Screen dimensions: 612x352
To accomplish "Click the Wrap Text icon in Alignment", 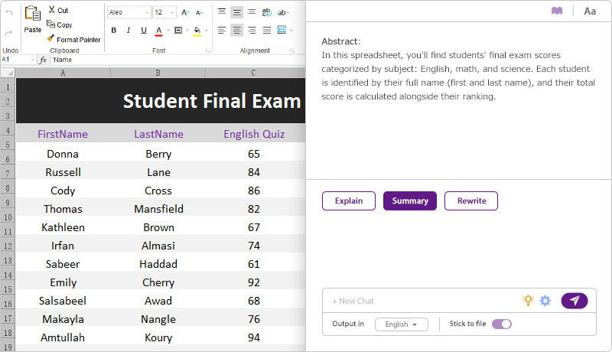I will [x=266, y=12].
